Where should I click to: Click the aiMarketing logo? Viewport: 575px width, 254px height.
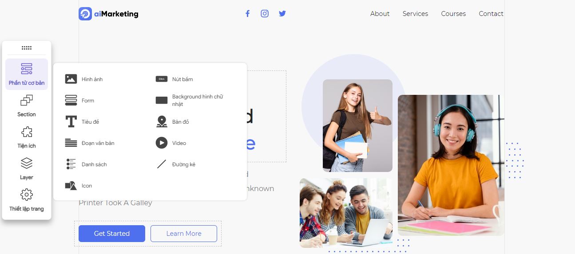click(109, 14)
